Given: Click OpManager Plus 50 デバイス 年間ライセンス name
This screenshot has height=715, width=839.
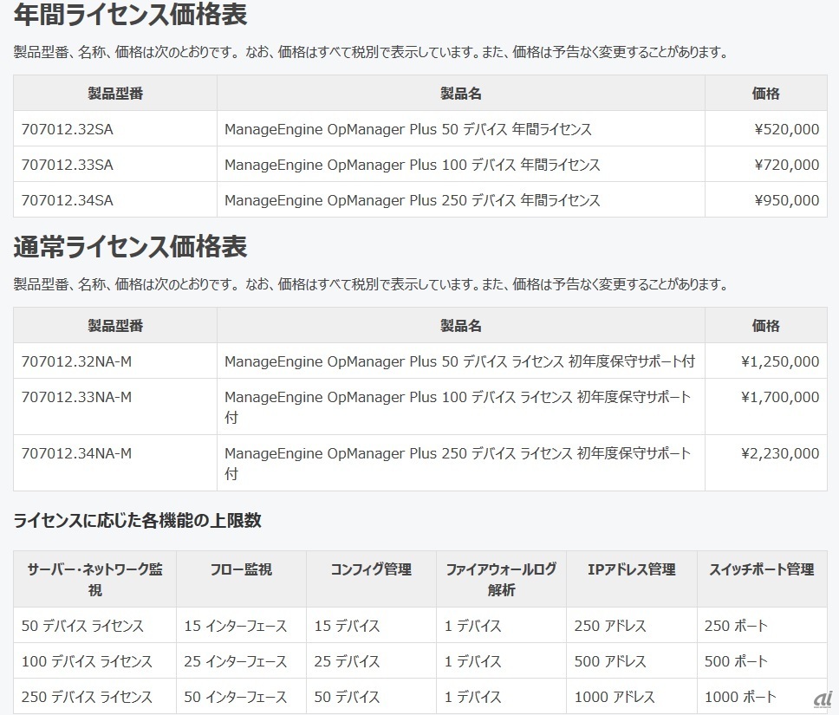Looking at the screenshot, I should coord(407,129).
